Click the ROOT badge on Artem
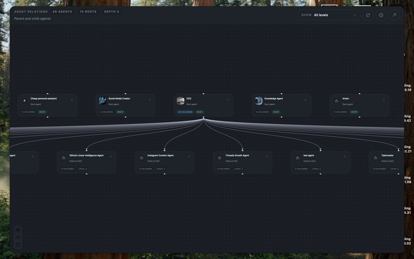 pos(354,112)
